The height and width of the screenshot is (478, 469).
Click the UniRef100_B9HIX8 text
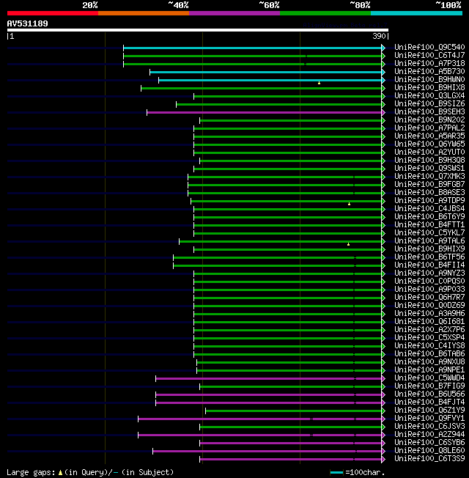pos(429,87)
